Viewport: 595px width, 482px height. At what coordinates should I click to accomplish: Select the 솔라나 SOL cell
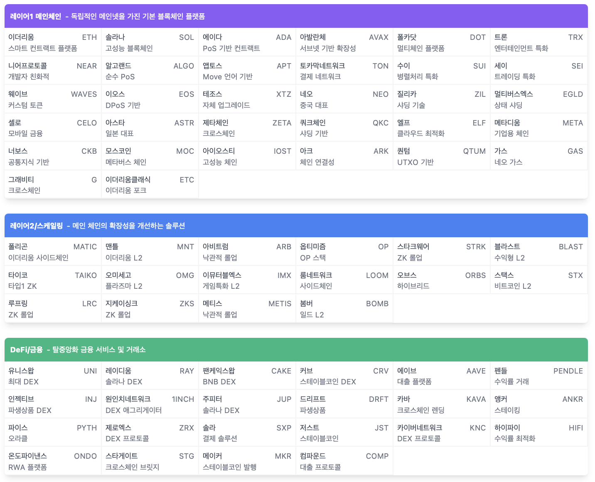(x=150, y=42)
